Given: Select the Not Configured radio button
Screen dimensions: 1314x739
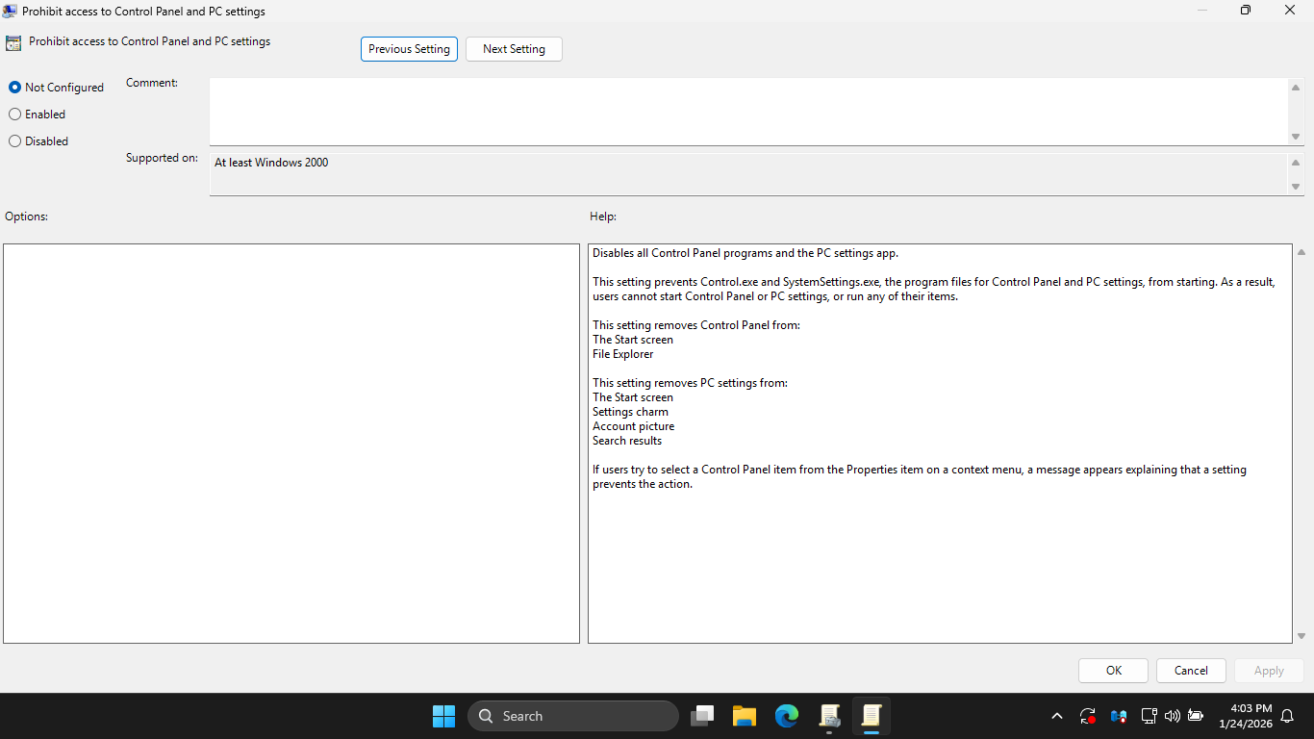Looking at the screenshot, I should [x=15, y=88].
